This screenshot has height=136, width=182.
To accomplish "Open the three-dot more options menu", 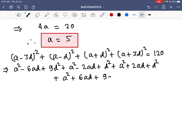I will (x=178, y=7).
